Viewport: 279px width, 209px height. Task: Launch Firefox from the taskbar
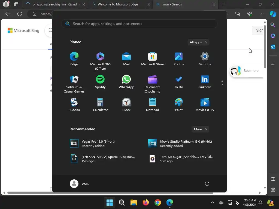point(146,202)
